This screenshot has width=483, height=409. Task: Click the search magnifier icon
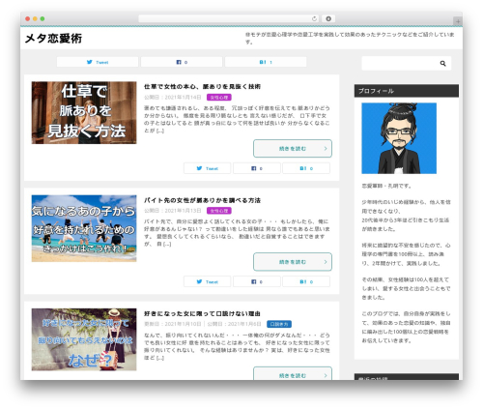pyautogui.click(x=443, y=64)
